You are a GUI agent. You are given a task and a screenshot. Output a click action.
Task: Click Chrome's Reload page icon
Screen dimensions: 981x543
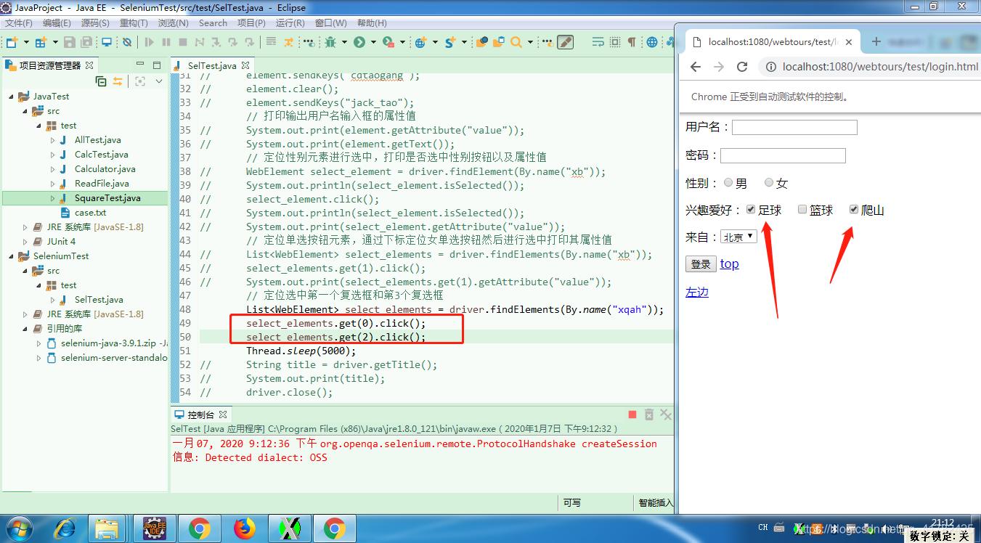click(742, 67)
